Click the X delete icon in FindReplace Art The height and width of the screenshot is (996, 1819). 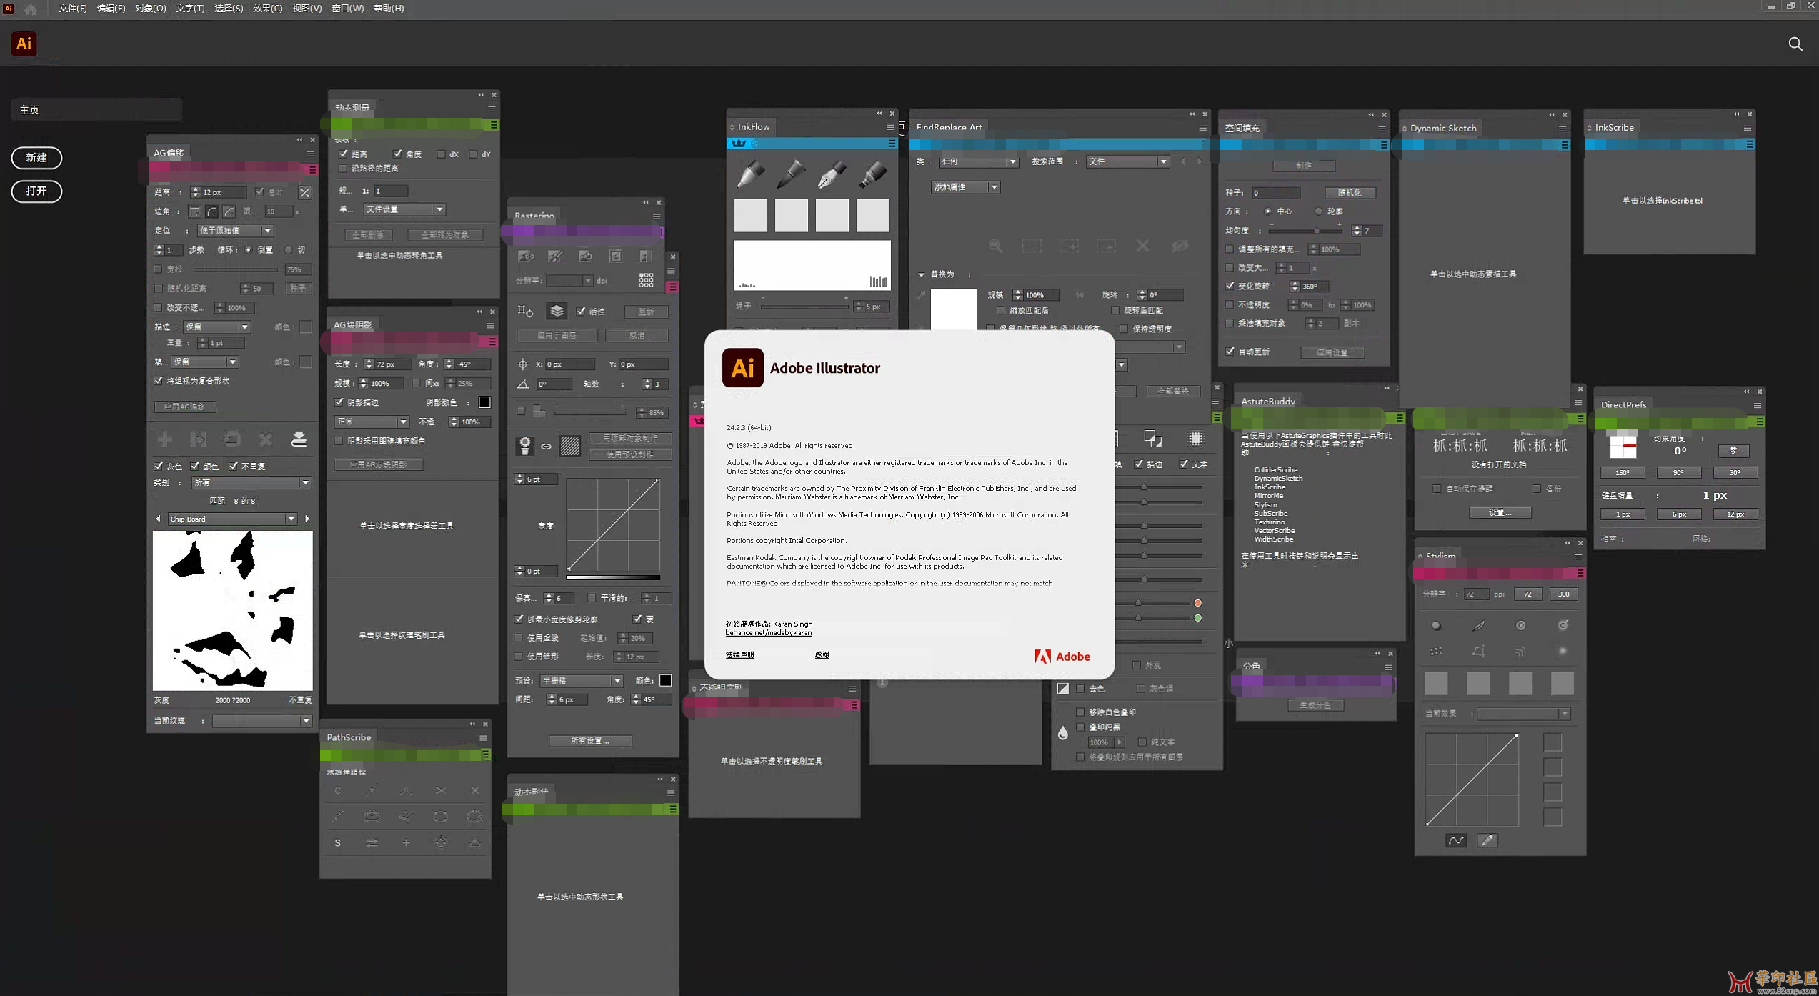[1142, 246]
